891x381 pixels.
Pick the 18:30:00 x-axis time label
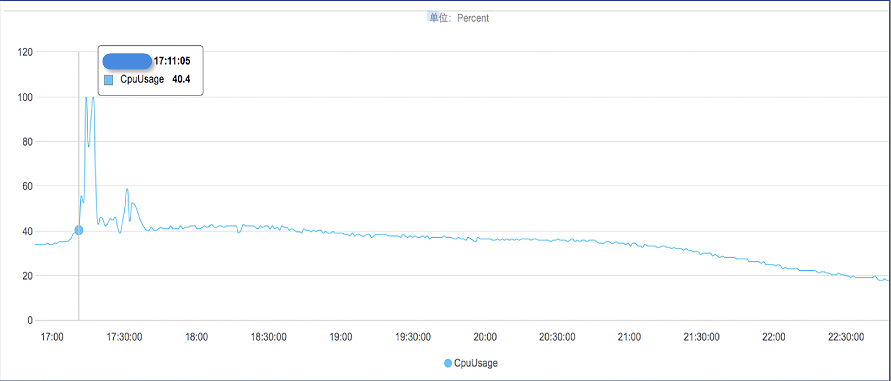(x=269, y=337)
